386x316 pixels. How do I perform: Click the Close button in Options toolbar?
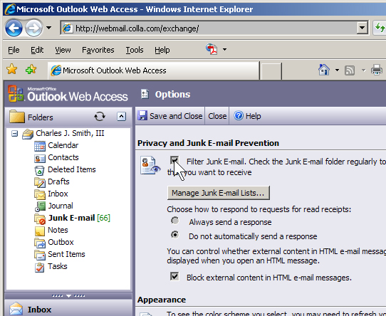pos(217,116)
